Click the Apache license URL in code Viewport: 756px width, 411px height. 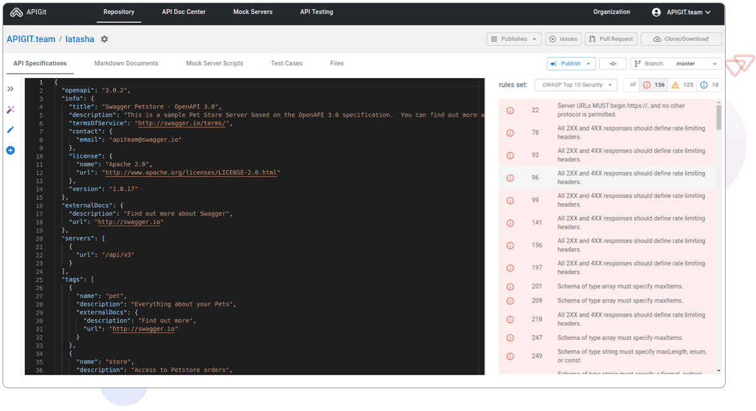191,173
